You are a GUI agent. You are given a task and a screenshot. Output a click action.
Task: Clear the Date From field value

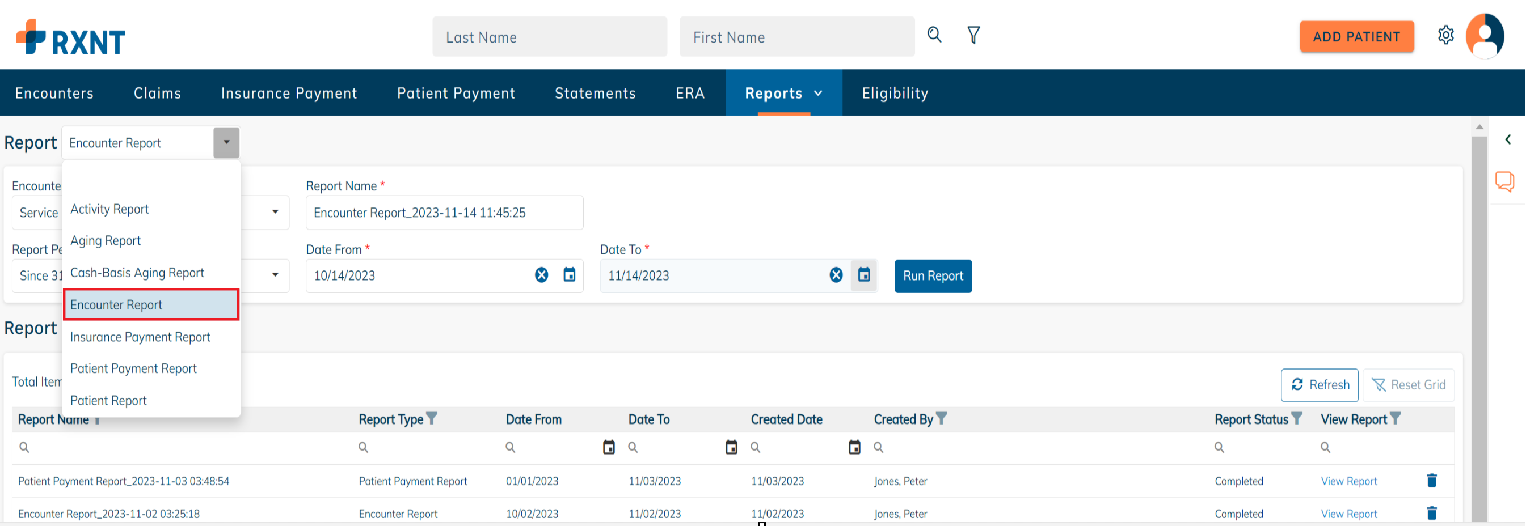pyautogui.click(x=540, y=274)
